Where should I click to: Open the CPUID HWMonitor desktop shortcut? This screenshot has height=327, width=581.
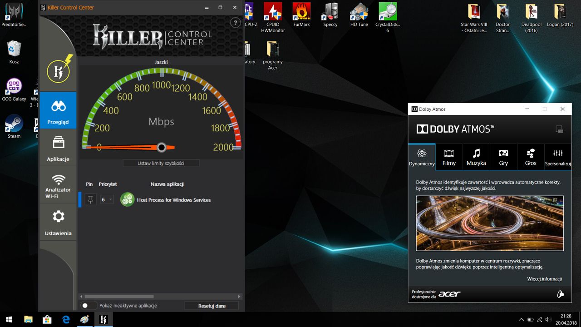(273, 18)
